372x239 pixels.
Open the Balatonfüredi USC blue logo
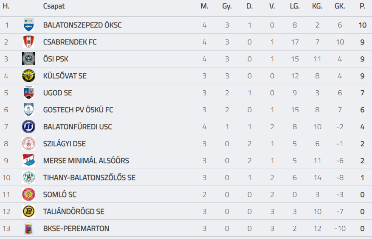point(28,127)
